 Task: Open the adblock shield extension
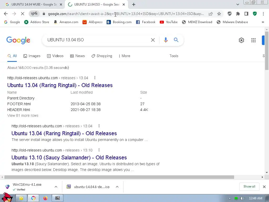click(230, 14)
